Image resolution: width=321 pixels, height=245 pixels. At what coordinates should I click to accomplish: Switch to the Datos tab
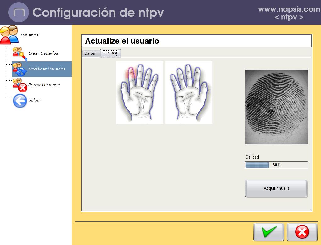pyautogui.click(x=90, y=53)
